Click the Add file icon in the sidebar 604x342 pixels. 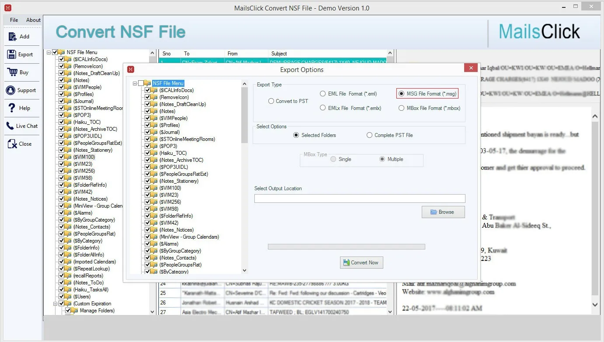(12, 37)
